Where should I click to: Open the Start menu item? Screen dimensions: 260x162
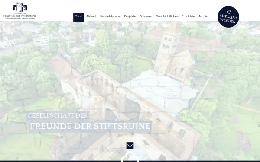79,17
